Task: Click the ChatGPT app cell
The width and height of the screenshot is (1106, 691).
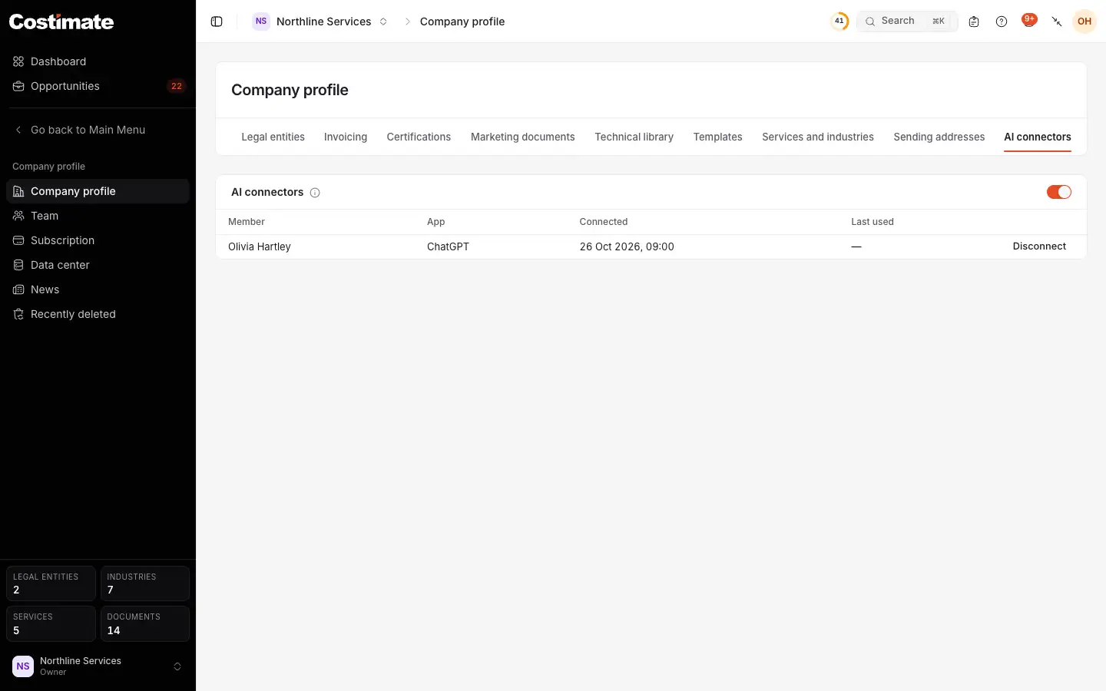Action: pos(448,246)
